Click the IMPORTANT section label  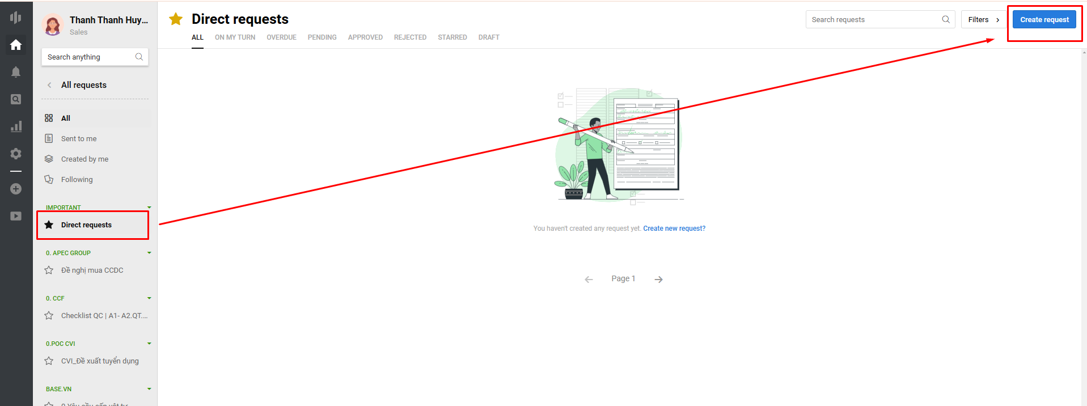pos(64,208)
